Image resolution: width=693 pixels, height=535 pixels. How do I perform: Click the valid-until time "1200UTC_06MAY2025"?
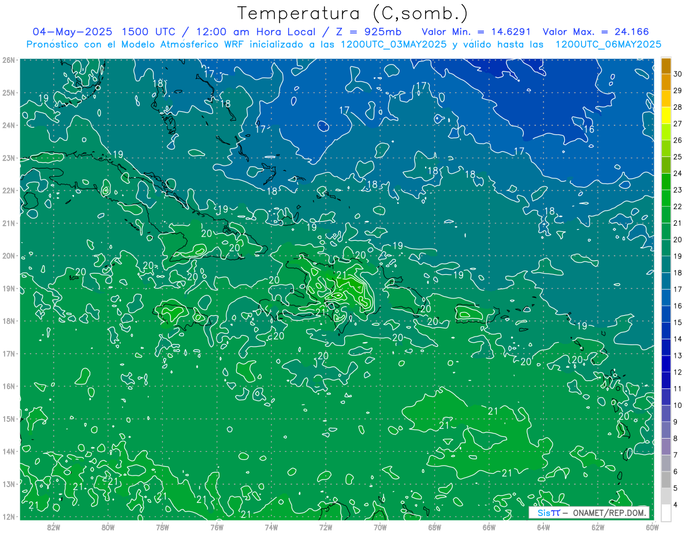(608, 44)
